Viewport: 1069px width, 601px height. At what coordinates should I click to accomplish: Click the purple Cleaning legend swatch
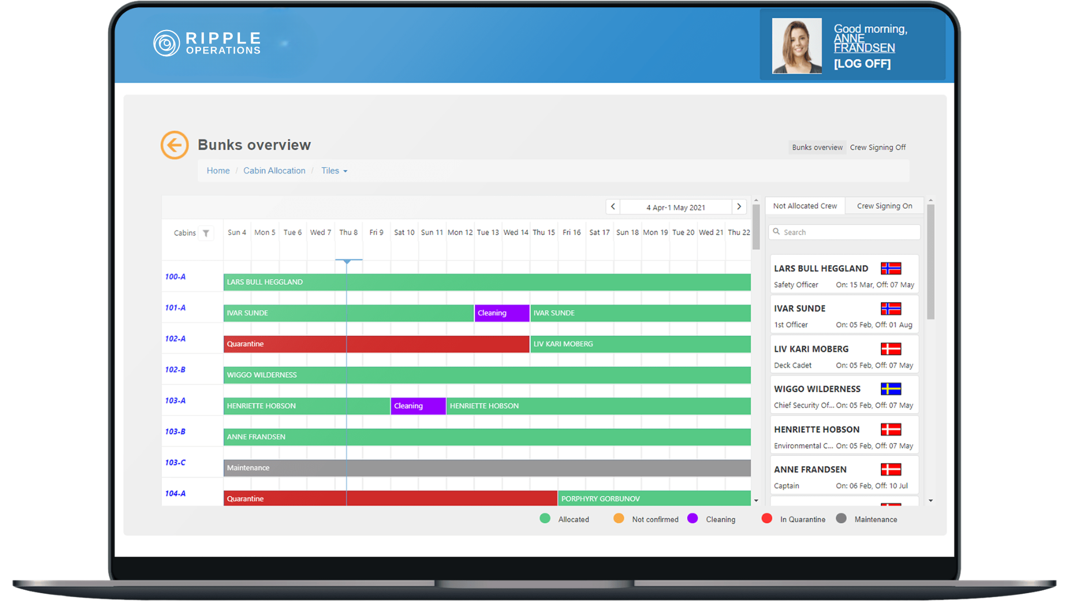click(693, 519)
